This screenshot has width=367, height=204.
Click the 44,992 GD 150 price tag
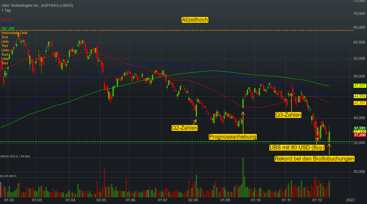(x=360, y=96)
